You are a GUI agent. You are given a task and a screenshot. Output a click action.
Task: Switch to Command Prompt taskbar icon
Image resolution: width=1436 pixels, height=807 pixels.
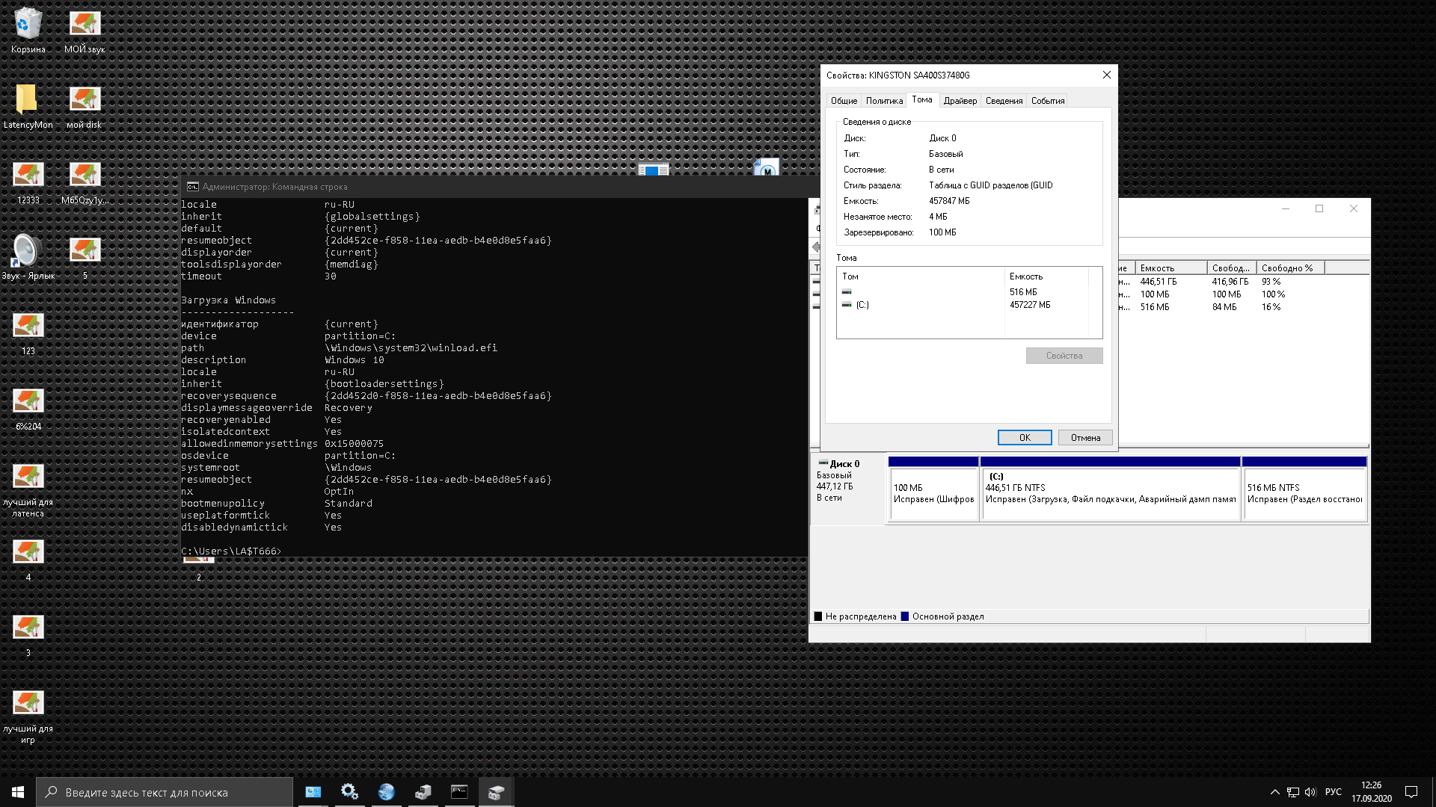pyautogui.click(x=459, y=792)
